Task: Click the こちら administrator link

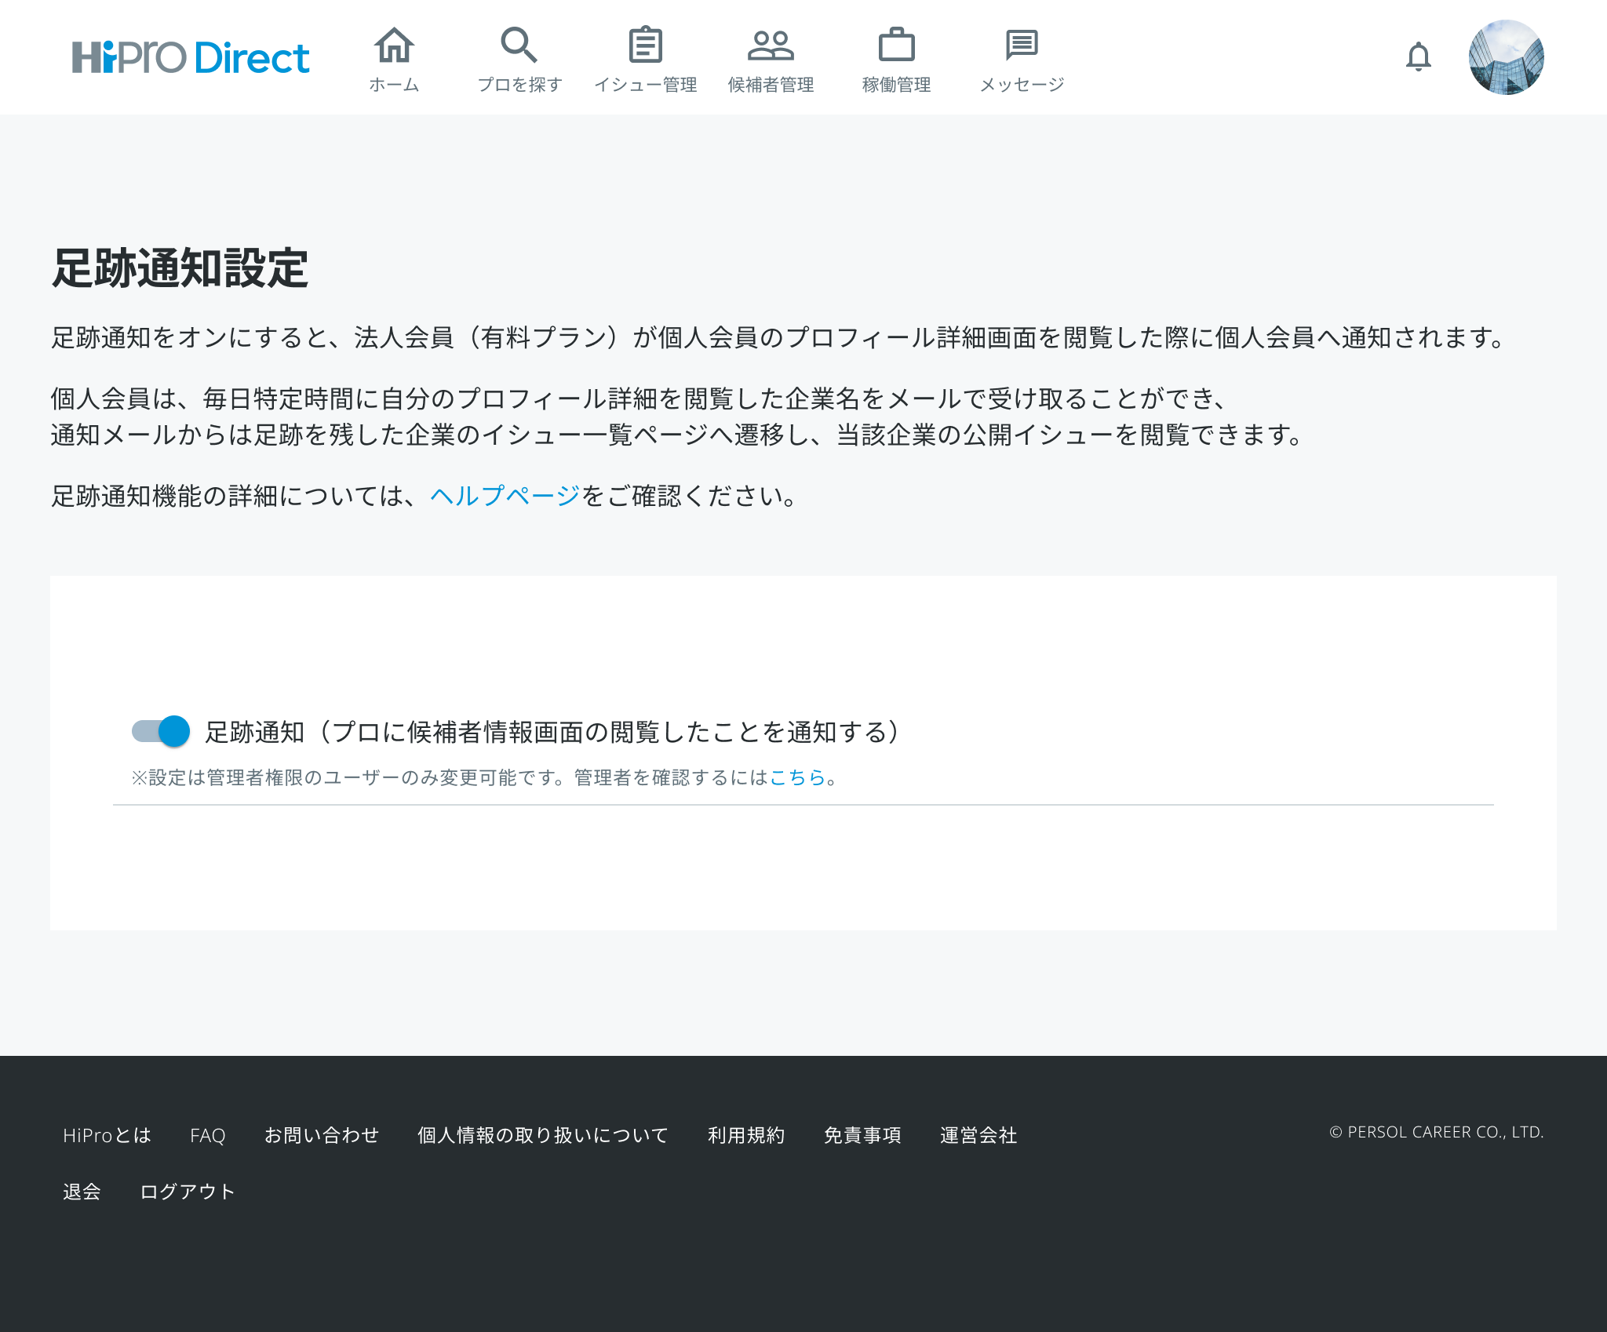Action: tap(797, 777)
